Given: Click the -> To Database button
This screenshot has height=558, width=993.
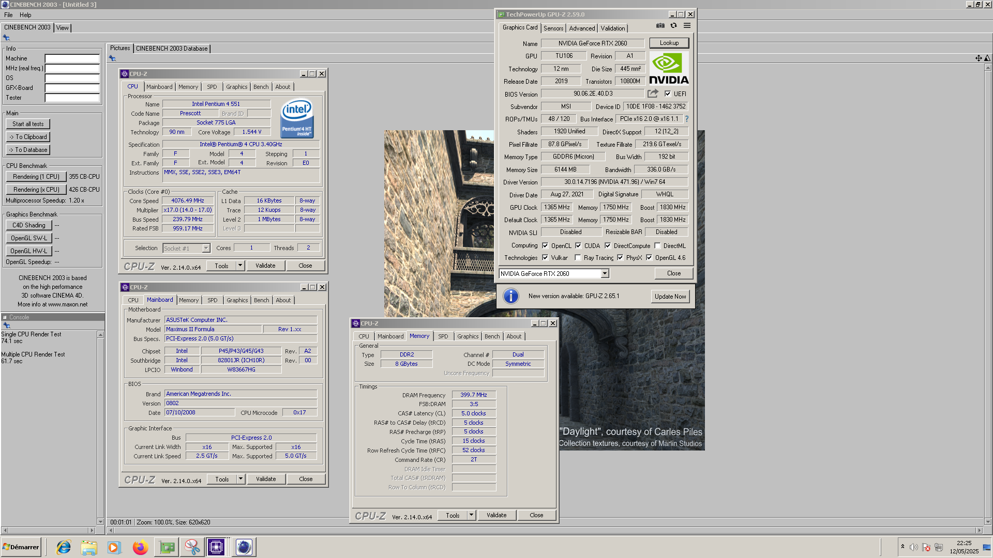Looking at the screenshot, I should tap(28, 150).
